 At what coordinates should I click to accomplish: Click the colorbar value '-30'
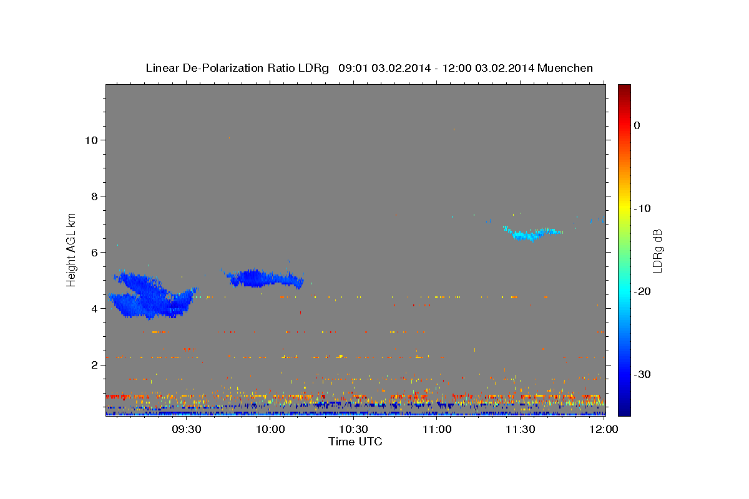click(x=643, y=374)
